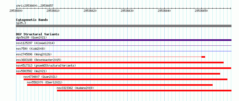Viewport: 239px width, 101px height.
Task: Click ruler position 29536600
Action: pyautogui.click(x=16, y=11)
